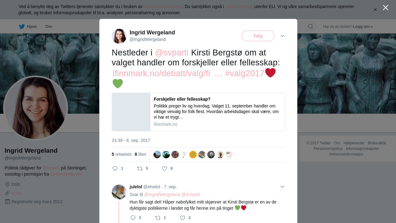Open the ifinnmark.no article card
This screenshot has width=396, height=223.
coord(198,112)
